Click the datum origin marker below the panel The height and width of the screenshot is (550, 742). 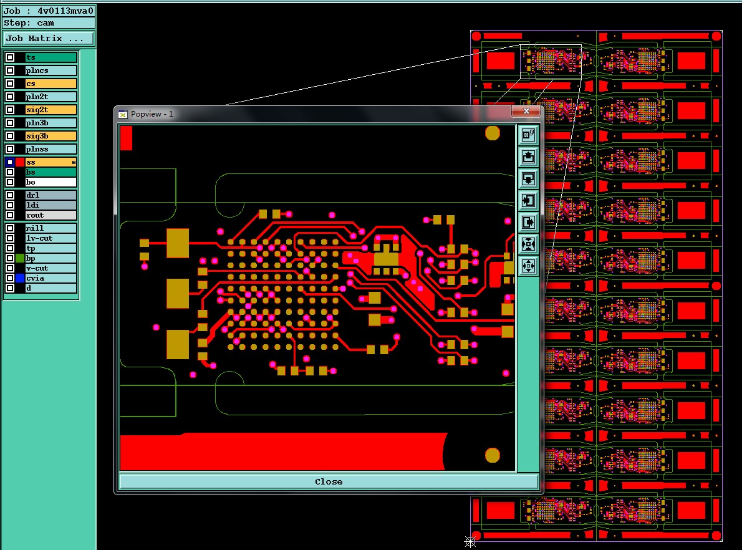470,542
